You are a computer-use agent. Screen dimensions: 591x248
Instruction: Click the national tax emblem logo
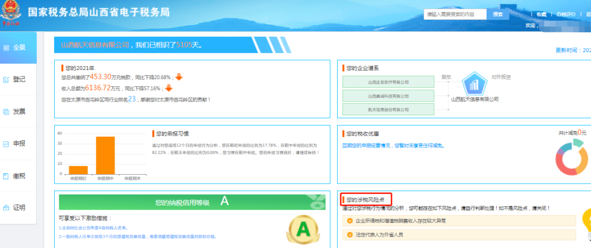10,14
